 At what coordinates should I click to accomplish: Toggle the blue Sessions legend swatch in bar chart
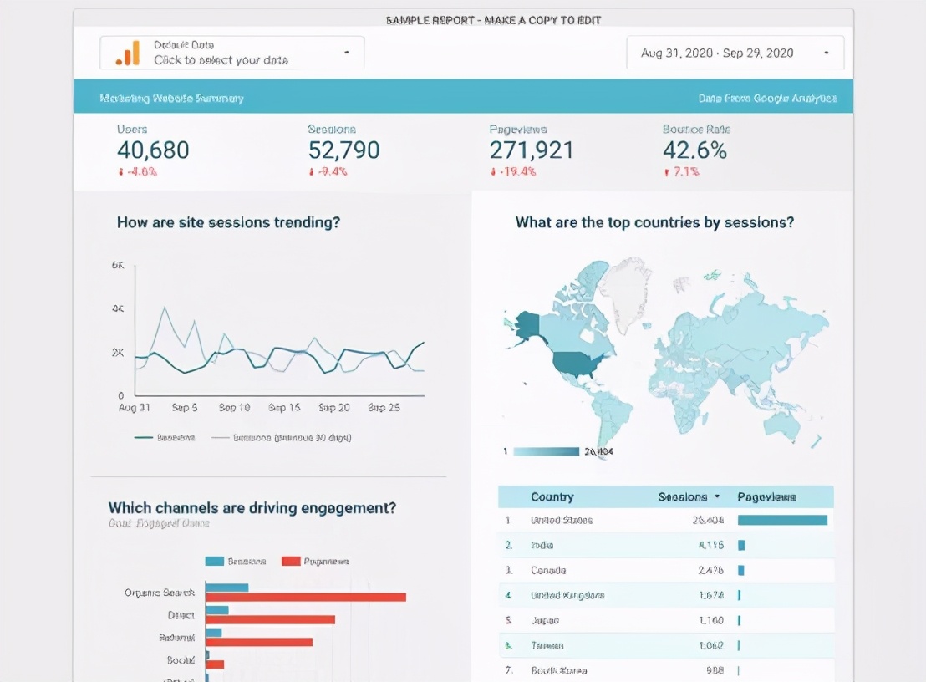pyautogui.click(x=215, y=561)
